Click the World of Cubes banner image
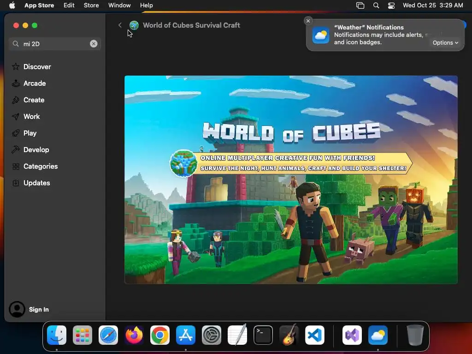This screenshot has width=472, height=354. [x=291, y=179]
